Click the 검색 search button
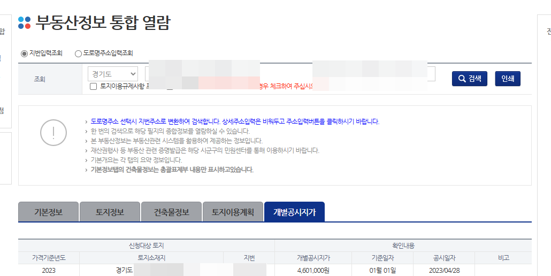This screenshot has height=276, width=551. coord(470,79)
